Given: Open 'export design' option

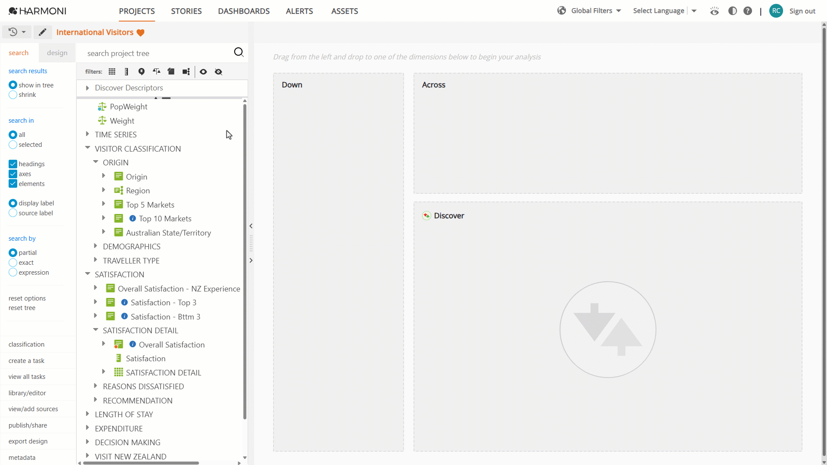Looking at the screenshot, I should click(28, 441).
